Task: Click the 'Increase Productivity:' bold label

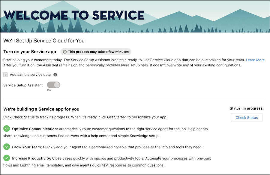Action: pyautogui.click(x=31, y=158)
